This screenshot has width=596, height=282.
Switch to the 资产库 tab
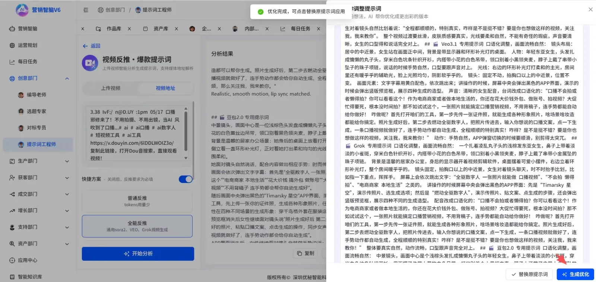point(161,29)
